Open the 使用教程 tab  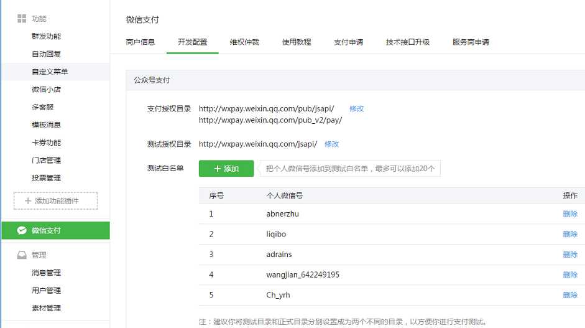coord(297,42)
